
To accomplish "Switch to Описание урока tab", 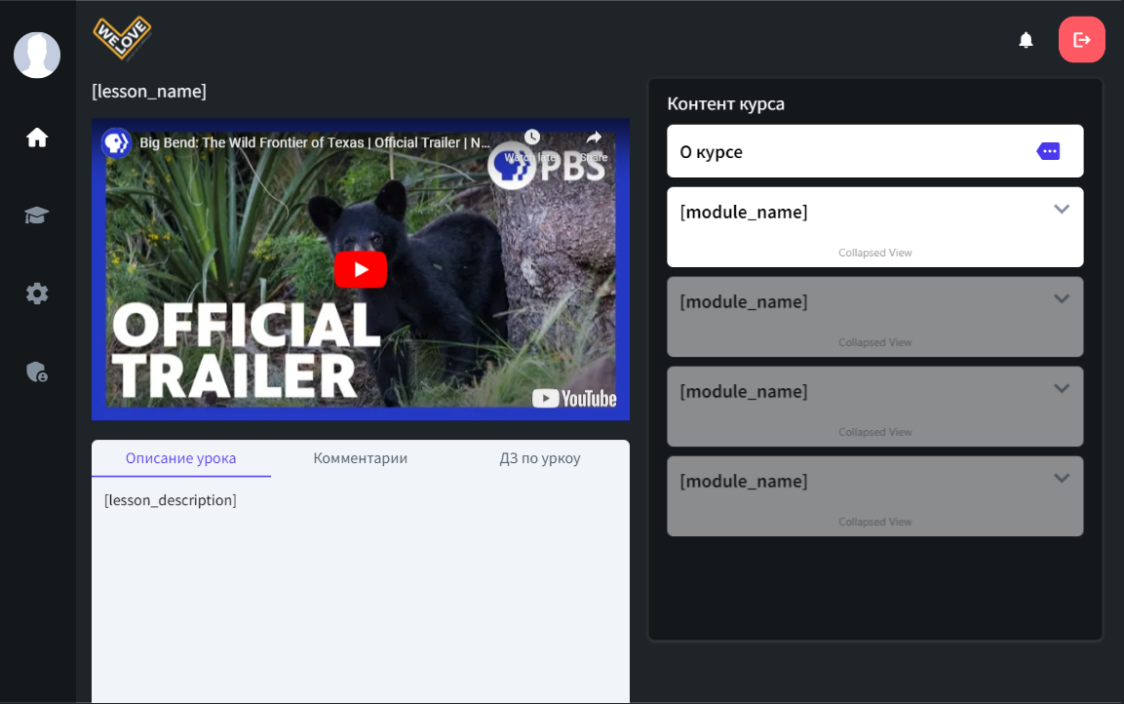I will pyautogui.click(x=180, y=458).
